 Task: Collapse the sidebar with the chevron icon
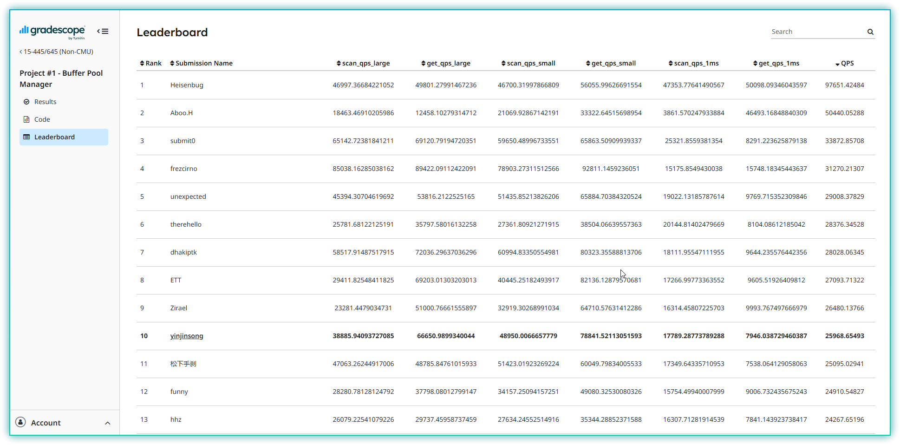pyautogui.click(x=102, y=31)
